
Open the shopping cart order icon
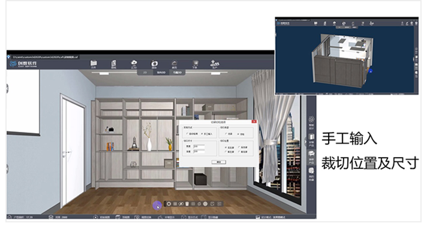tap(195, 64)
